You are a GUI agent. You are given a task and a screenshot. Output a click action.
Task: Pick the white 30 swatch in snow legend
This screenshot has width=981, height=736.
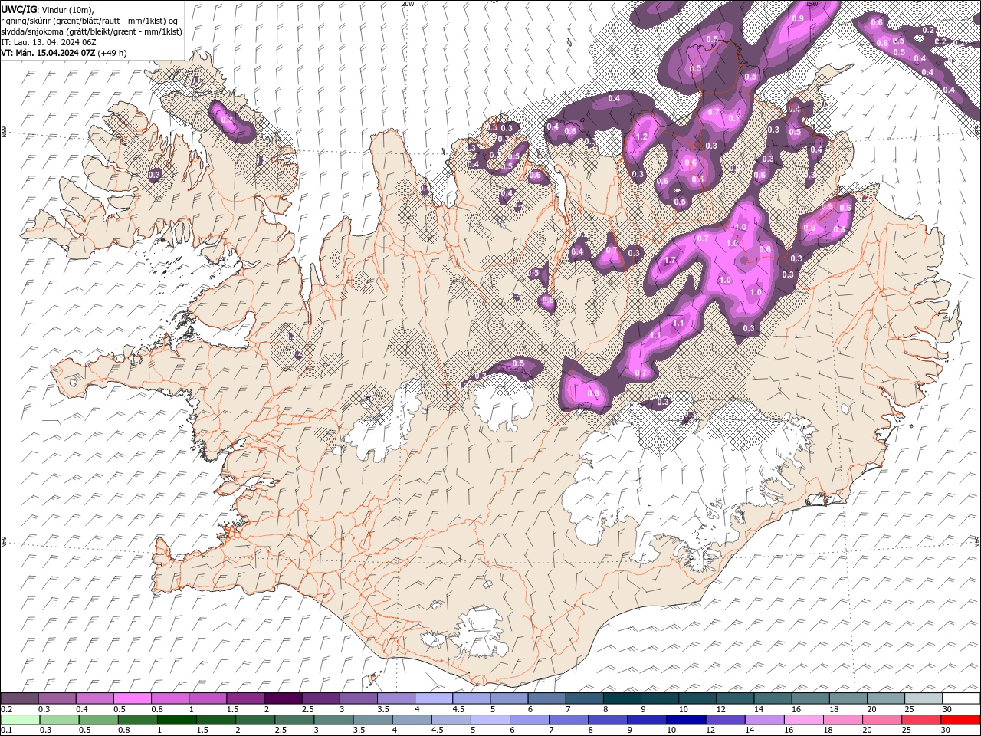point(961,698)
